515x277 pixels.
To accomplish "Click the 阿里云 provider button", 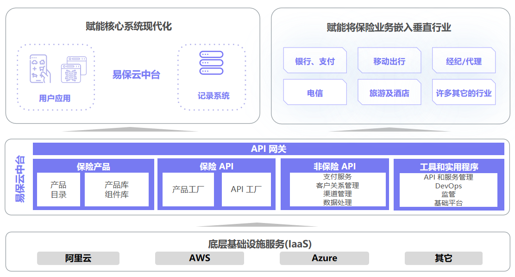I will pos(78,258).
